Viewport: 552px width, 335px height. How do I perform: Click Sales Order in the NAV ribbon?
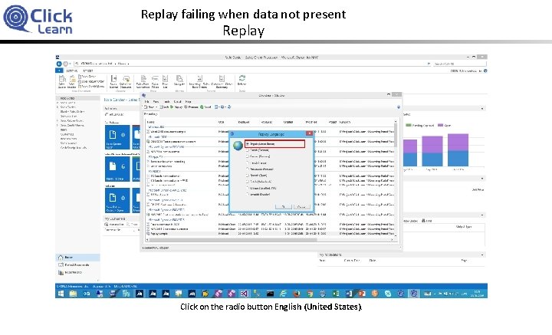(x=86, y=77)
